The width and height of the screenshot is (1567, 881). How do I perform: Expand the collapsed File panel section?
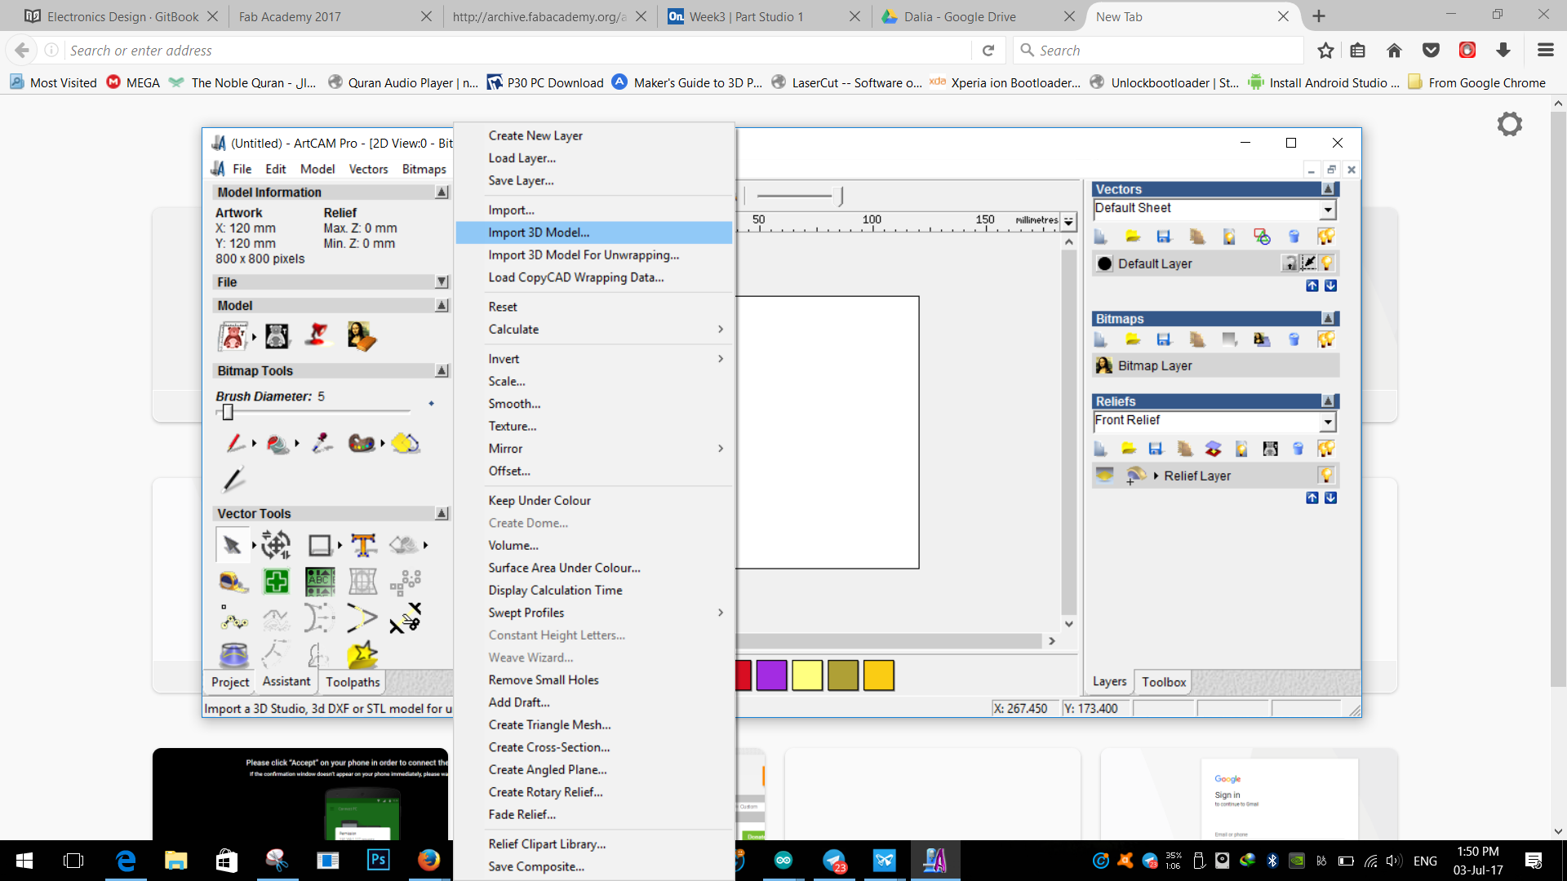tap(442, 282)
